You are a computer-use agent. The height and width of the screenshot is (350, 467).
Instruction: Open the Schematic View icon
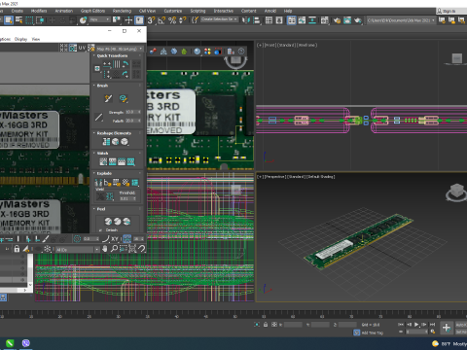click(x=312, y=20)
